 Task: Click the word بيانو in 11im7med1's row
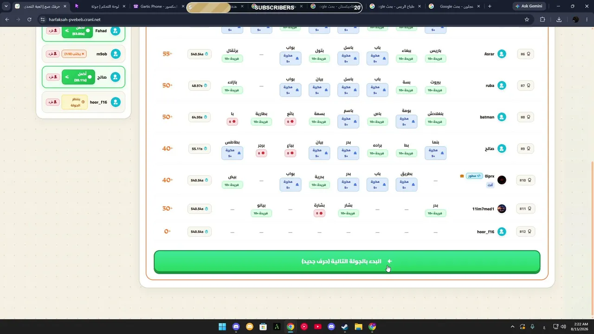(261, 205)
